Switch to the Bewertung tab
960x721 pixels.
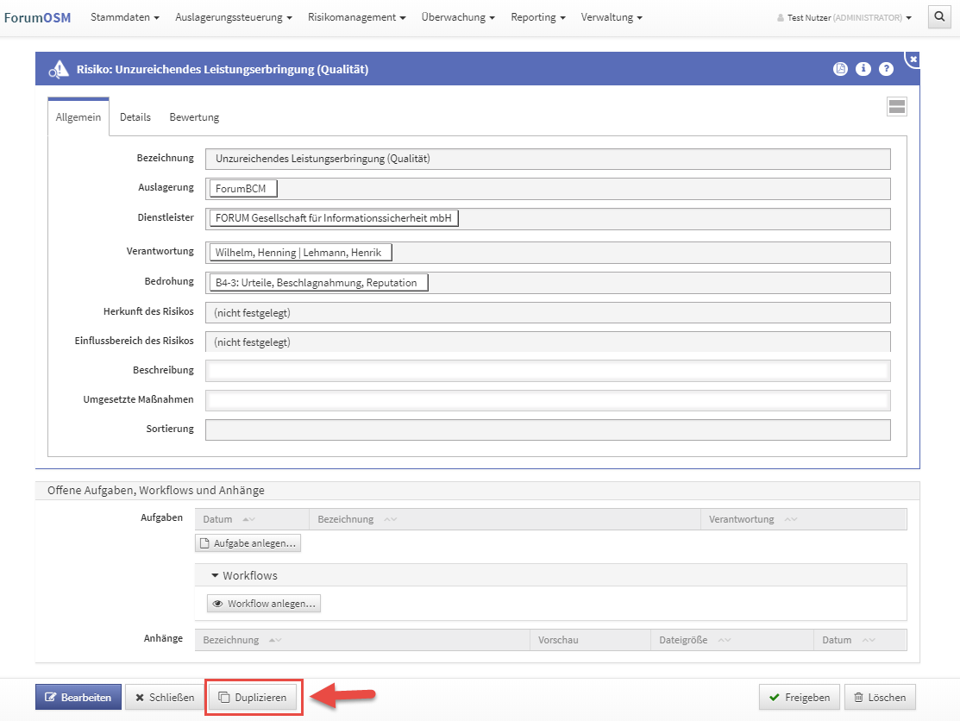click(194, 117)
